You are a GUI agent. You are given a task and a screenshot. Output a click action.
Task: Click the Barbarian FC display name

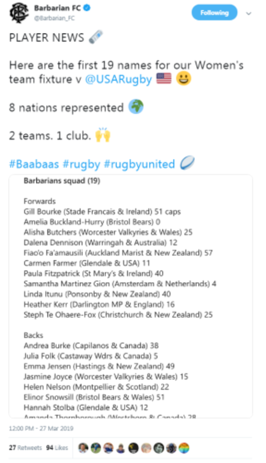click(58, 8)
